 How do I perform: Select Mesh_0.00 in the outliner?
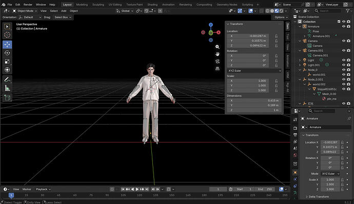[x=329, y=94]
